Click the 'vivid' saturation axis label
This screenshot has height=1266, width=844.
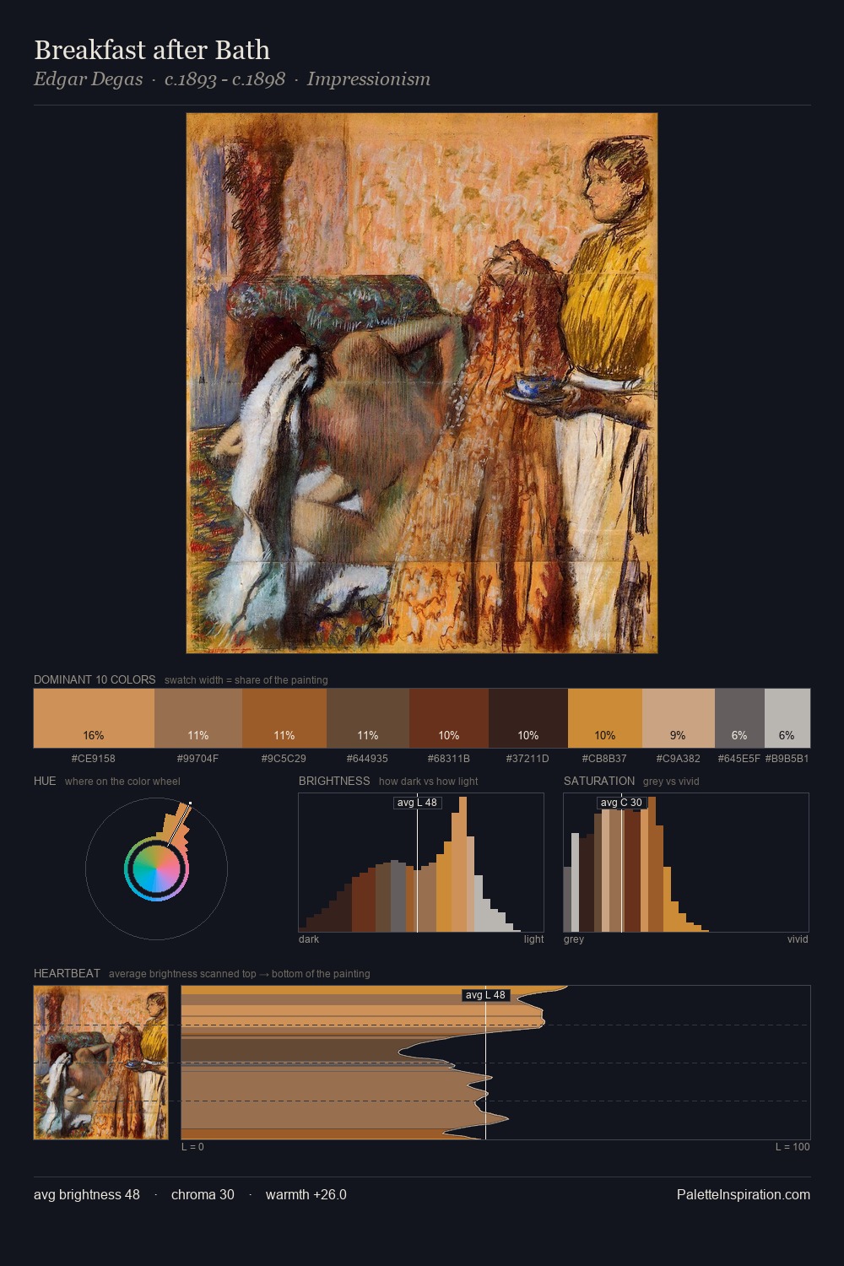pos(798,939)
